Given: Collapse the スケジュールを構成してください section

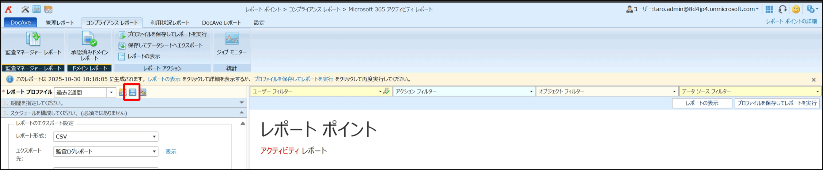Looking at the screenshot, I should click(241, 113).
